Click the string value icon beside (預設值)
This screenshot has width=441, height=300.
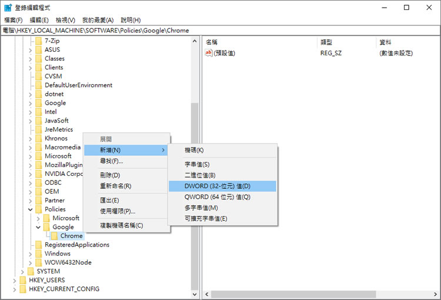point(208,53)
